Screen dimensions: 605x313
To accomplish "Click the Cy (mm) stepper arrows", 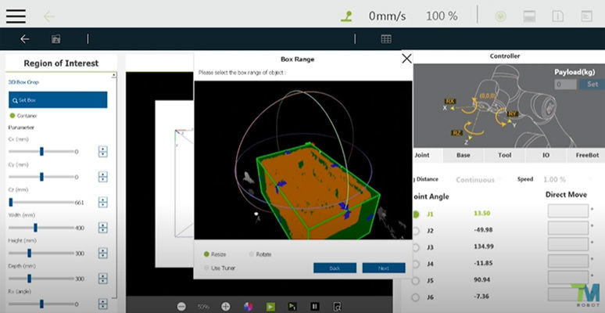I will 102,177.
